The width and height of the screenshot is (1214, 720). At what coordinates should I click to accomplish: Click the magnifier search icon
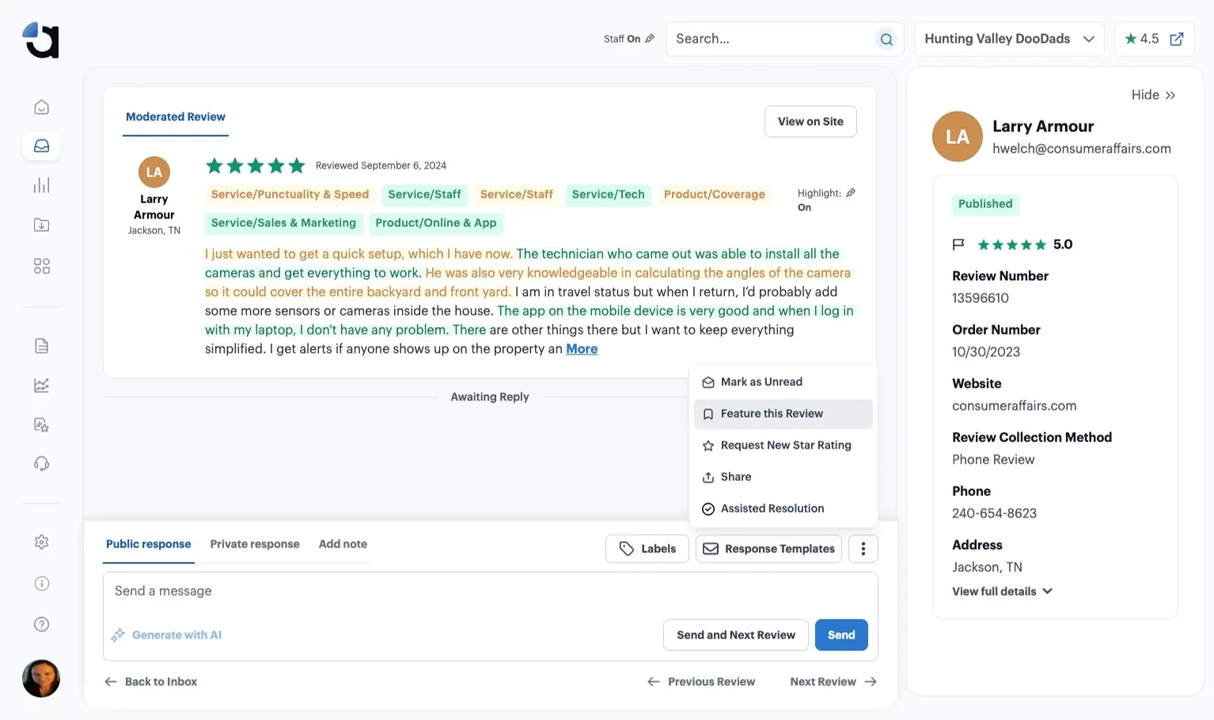(x=886, y=40)
